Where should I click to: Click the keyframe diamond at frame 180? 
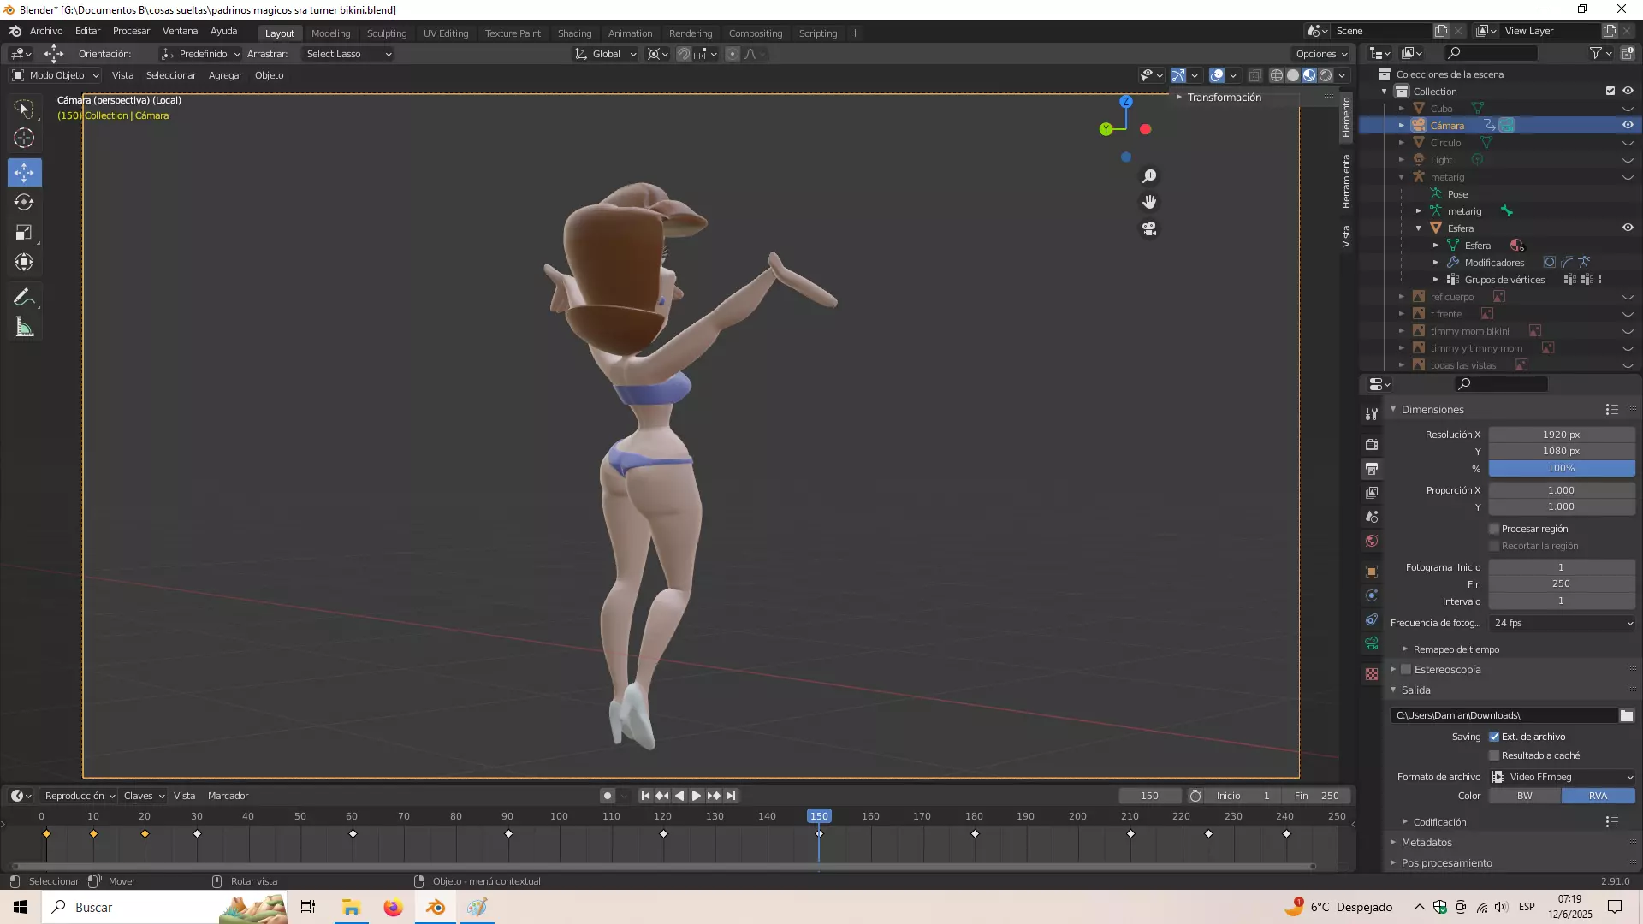[975, 833]
